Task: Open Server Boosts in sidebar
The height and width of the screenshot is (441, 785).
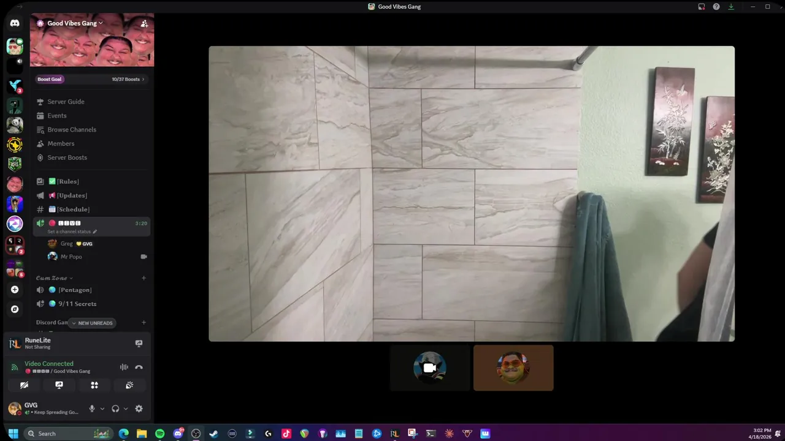Action: click(x=91, y=157)
